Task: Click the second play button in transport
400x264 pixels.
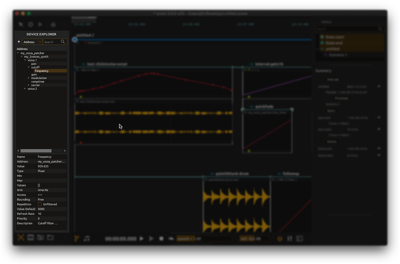Action: (x=151, y=239)
